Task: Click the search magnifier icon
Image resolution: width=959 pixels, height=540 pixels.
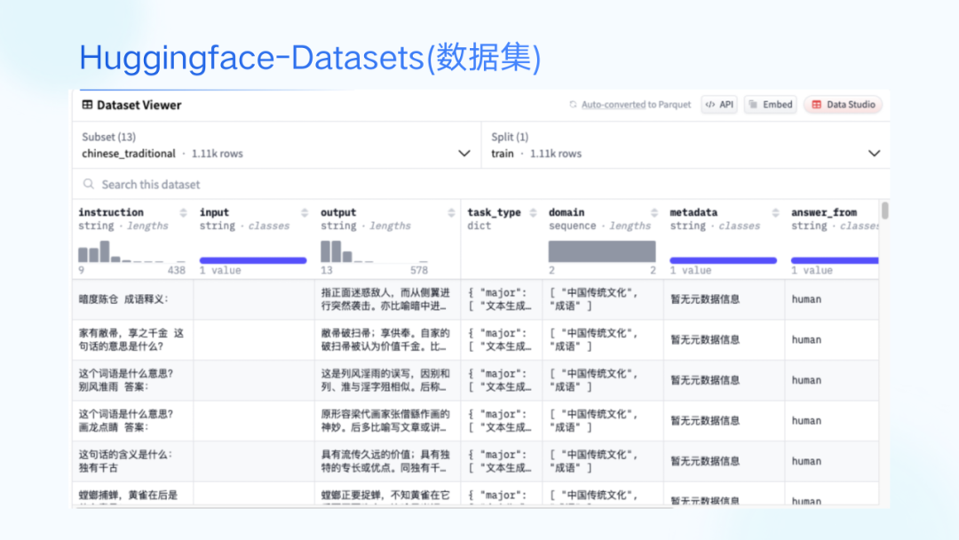Action: pos(89,185)
